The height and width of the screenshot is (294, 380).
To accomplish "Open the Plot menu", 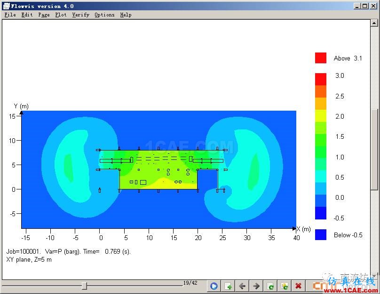I will pos(61,15).
